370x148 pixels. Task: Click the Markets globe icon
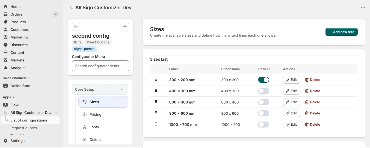coord(5,60)
